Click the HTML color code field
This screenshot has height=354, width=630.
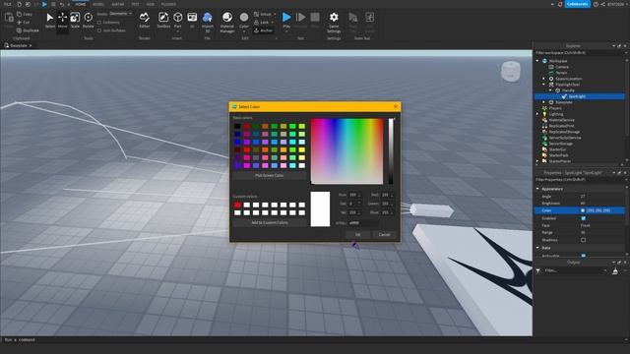(x=362, y=223)
